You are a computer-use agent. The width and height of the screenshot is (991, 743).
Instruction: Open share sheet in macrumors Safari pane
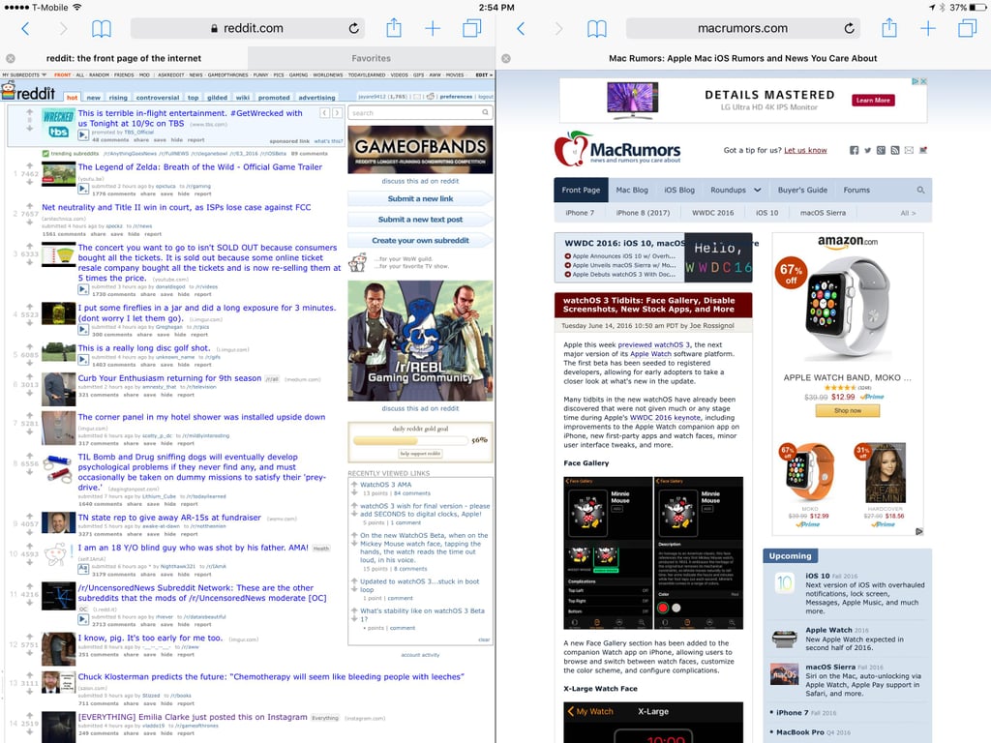[x=889, y=28]
